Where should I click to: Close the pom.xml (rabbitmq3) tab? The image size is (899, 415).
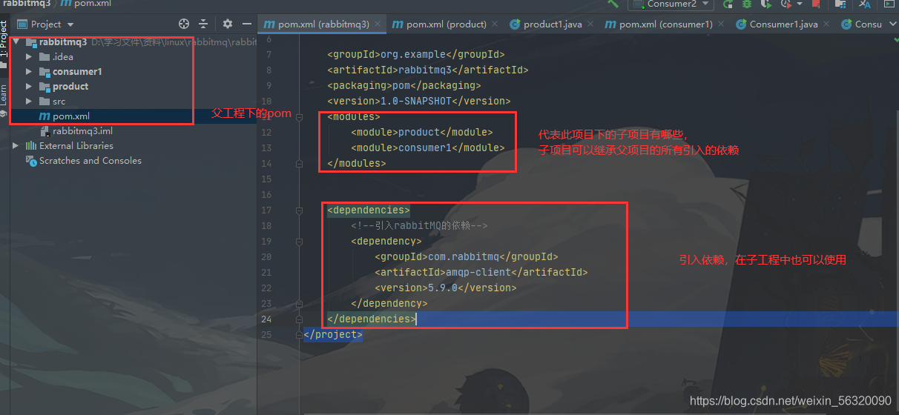click(x=378, y=24)
